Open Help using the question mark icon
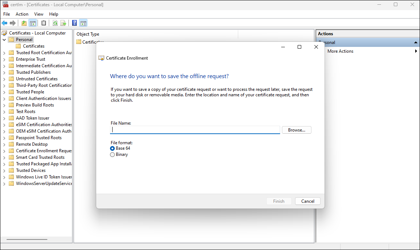Viewport: 420px width, 250px height. pos(74,23)
